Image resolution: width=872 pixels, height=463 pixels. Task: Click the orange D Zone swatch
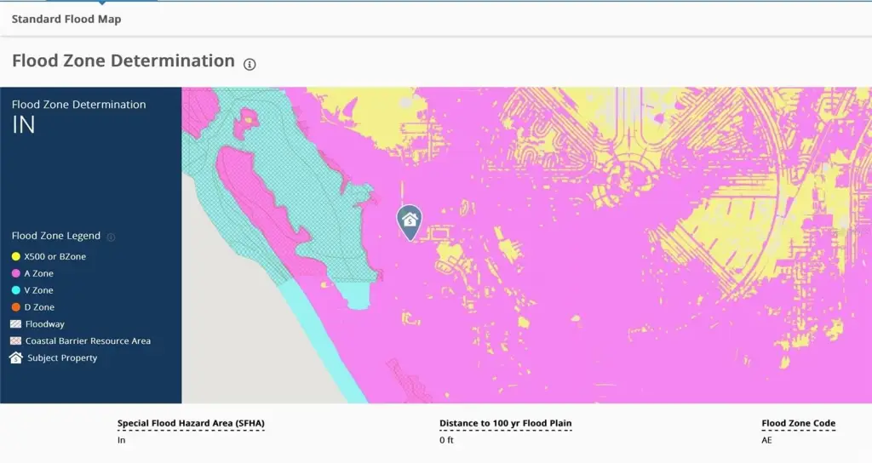pos(16,307)
